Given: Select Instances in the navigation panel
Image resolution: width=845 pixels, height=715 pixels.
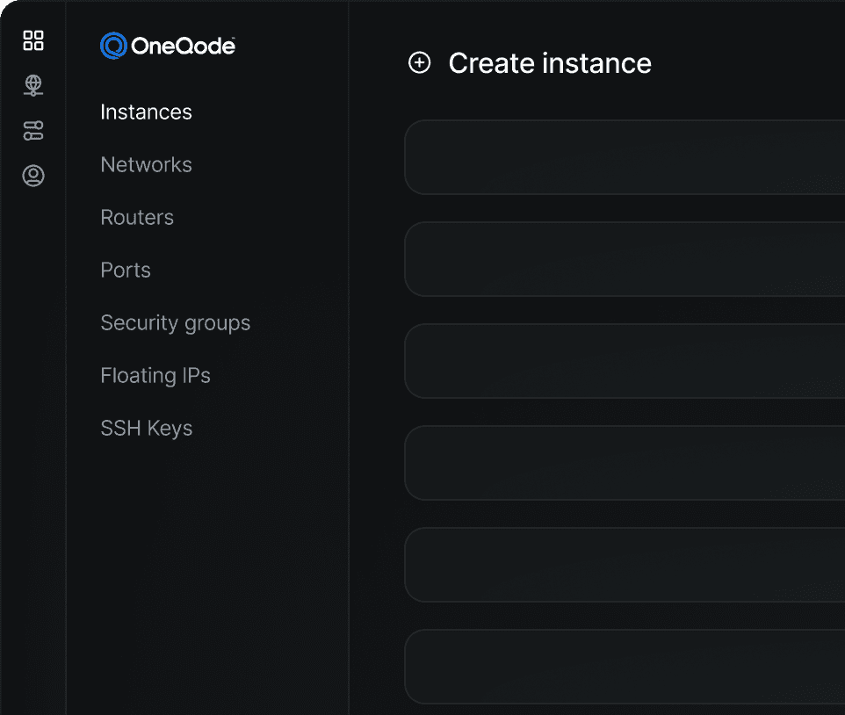Looking at the screenshot, I should [x=146, y=112].
